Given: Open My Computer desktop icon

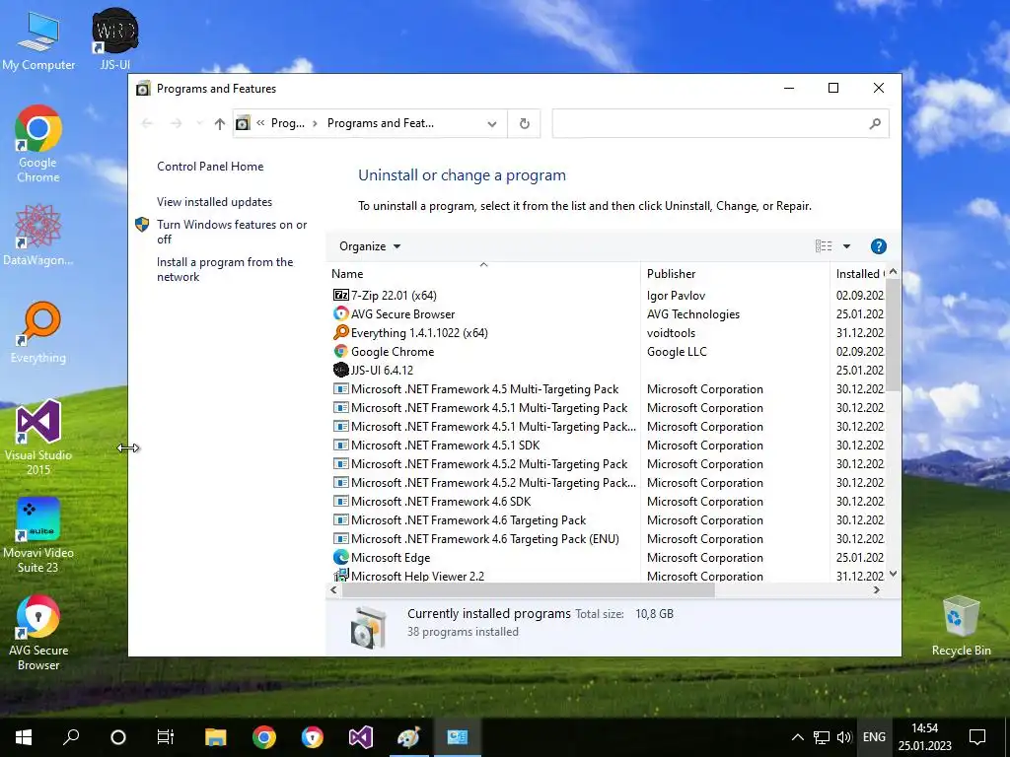Looking at the screenshot, I should [x=38, y=39].
